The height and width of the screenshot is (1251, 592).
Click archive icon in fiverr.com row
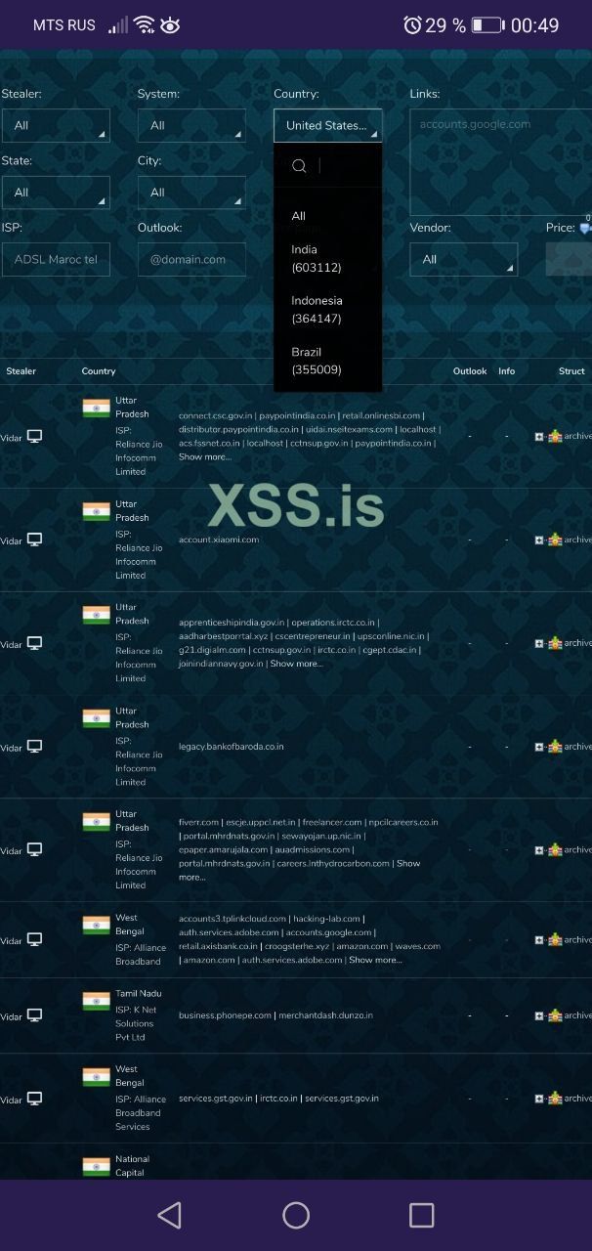click(555, 850)
